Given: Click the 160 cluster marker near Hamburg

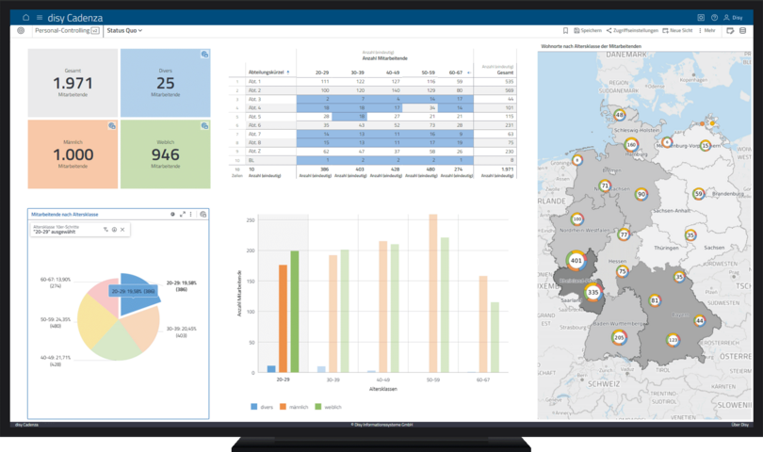Looking at the screenshot, I should coord(631,144).
